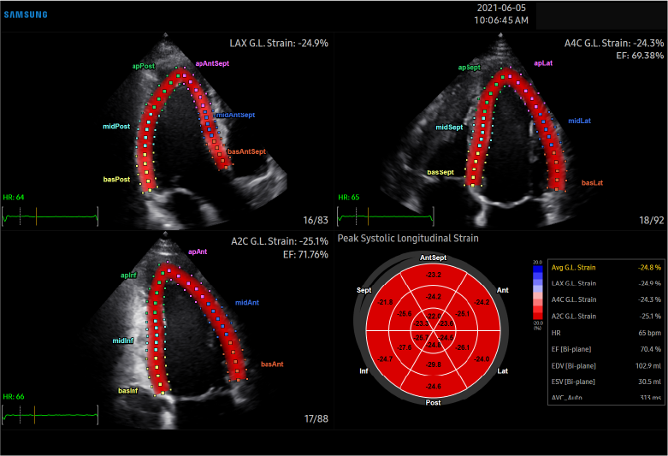Click bull's-eye segment value -29.8
668x456 pixels.
click(434, 364)
